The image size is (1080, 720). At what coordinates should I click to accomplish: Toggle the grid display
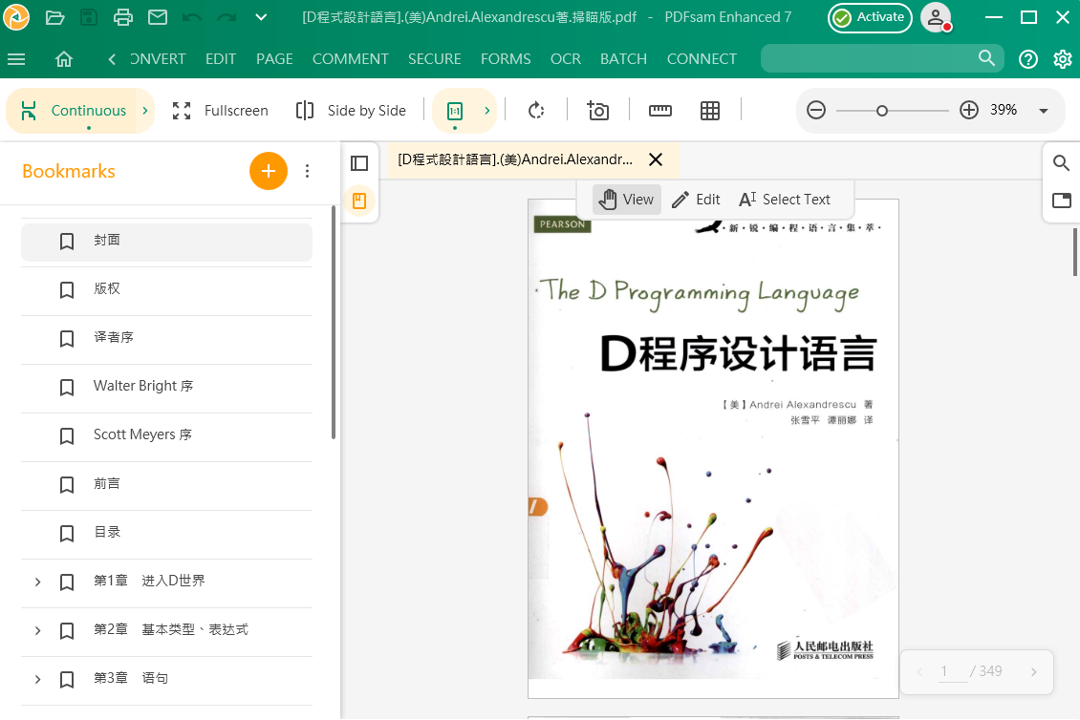710,111
